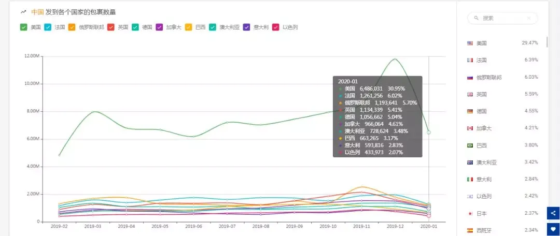Click the 中国 link in chart title
The height and width of the screenshot is (236, 560).
pyautogui.click(x=37, y=12)
